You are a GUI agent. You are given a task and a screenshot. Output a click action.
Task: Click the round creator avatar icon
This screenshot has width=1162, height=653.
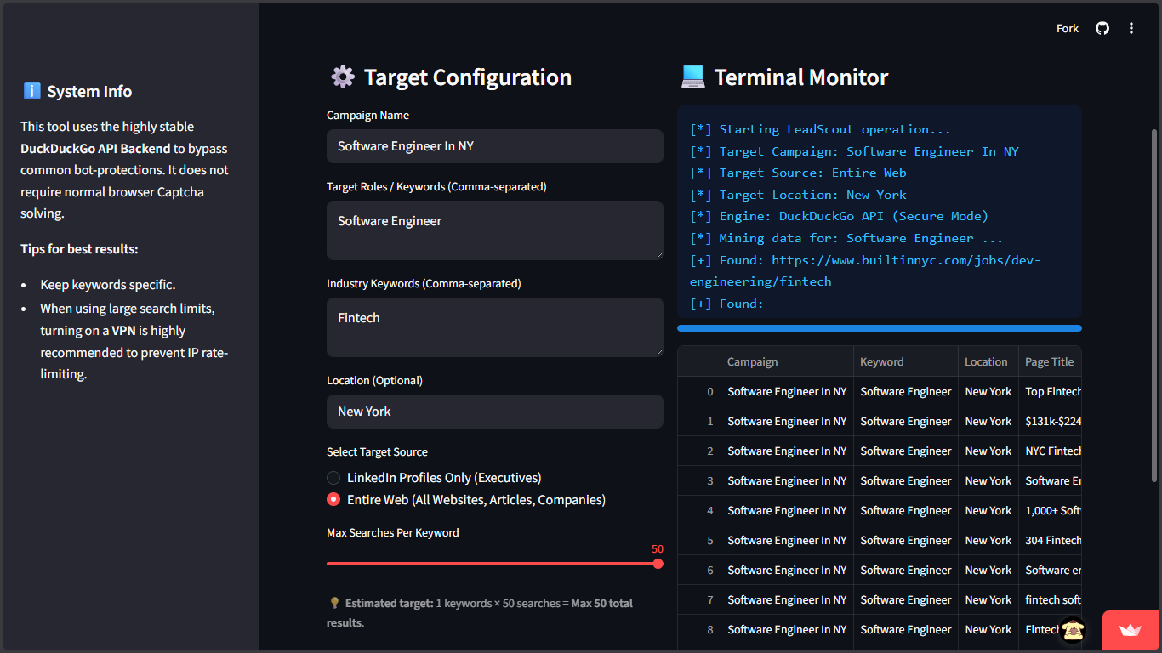click(x=1074, y=629)
